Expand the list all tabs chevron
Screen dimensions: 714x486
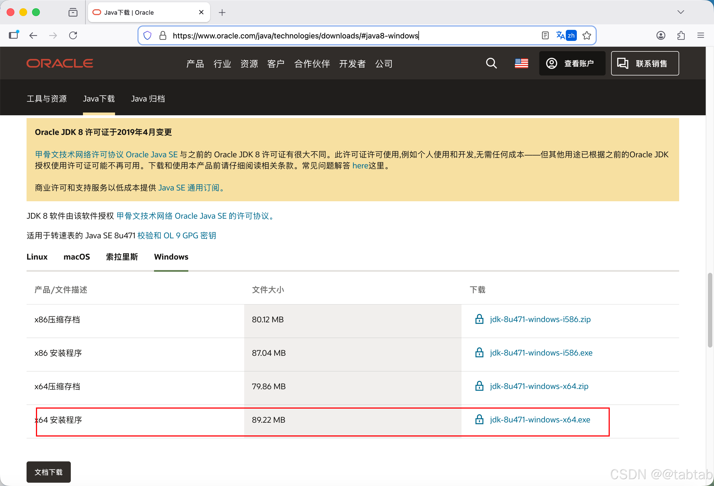681,12
